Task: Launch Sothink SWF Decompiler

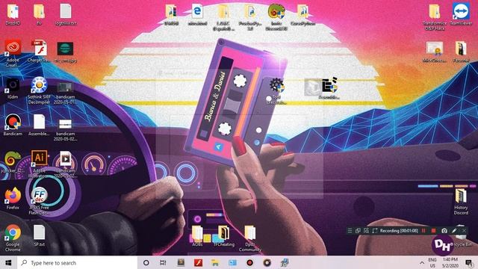Action: point(39,90)
